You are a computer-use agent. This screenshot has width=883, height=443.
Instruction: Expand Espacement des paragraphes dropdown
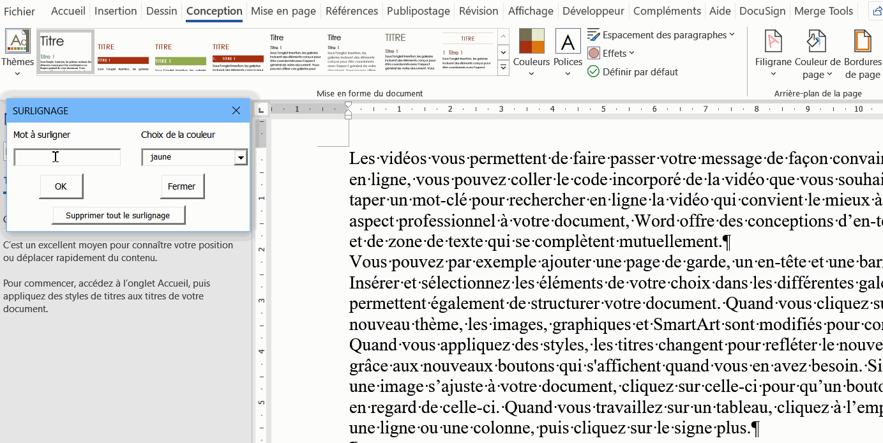pyautogui.click(x=732, y=35)
